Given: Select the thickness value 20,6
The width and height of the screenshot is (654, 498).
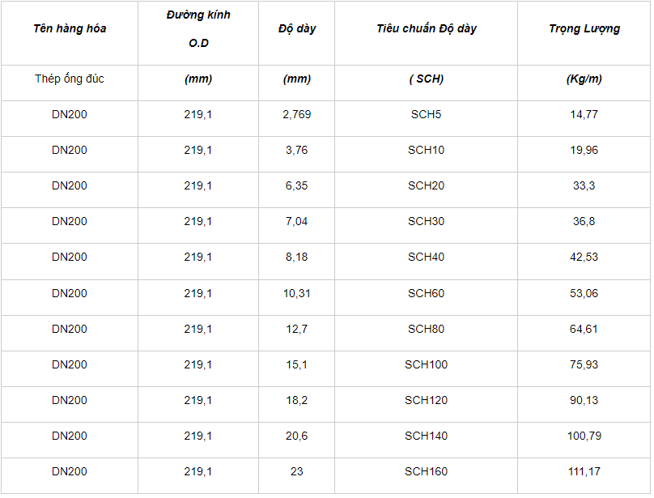Looking at the screenshot, I should (296, 436).
